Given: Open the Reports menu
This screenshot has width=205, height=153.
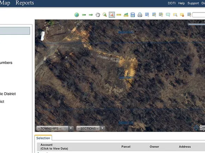Looking at the screenshot, I should click(25, 3).
